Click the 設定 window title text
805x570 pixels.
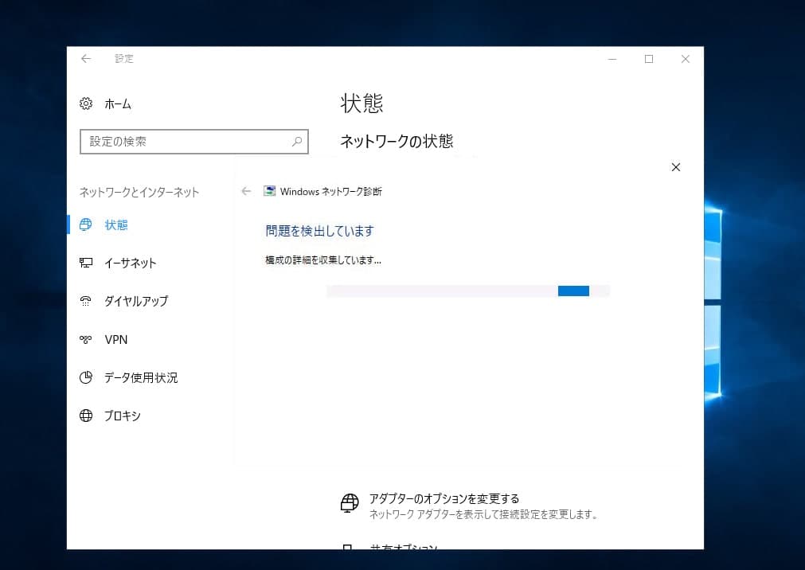124,59
